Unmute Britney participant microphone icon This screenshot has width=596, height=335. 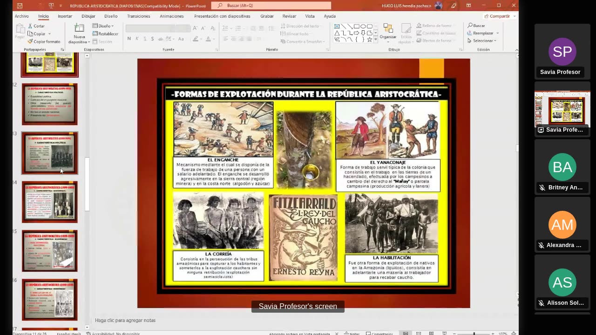point(542,188)
